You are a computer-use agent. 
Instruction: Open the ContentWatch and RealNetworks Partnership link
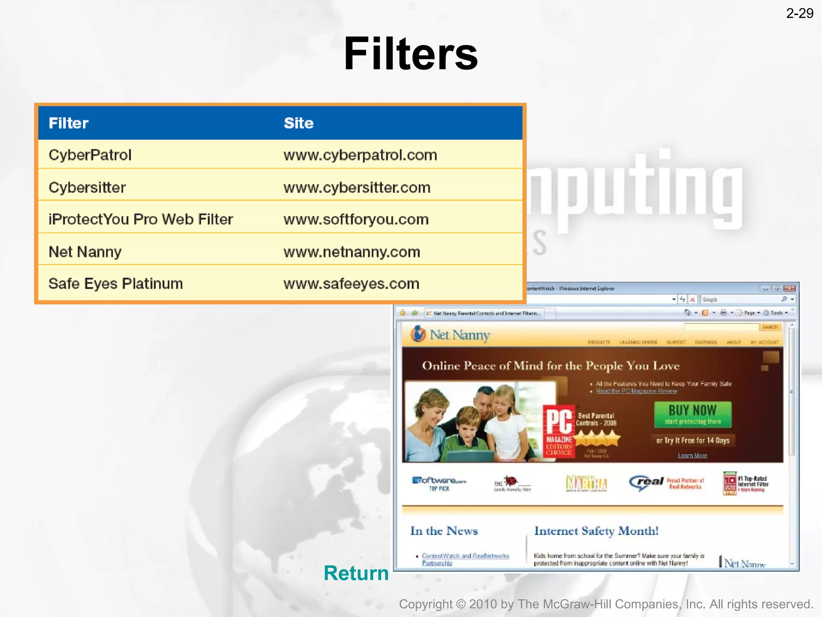coord(465,559)
